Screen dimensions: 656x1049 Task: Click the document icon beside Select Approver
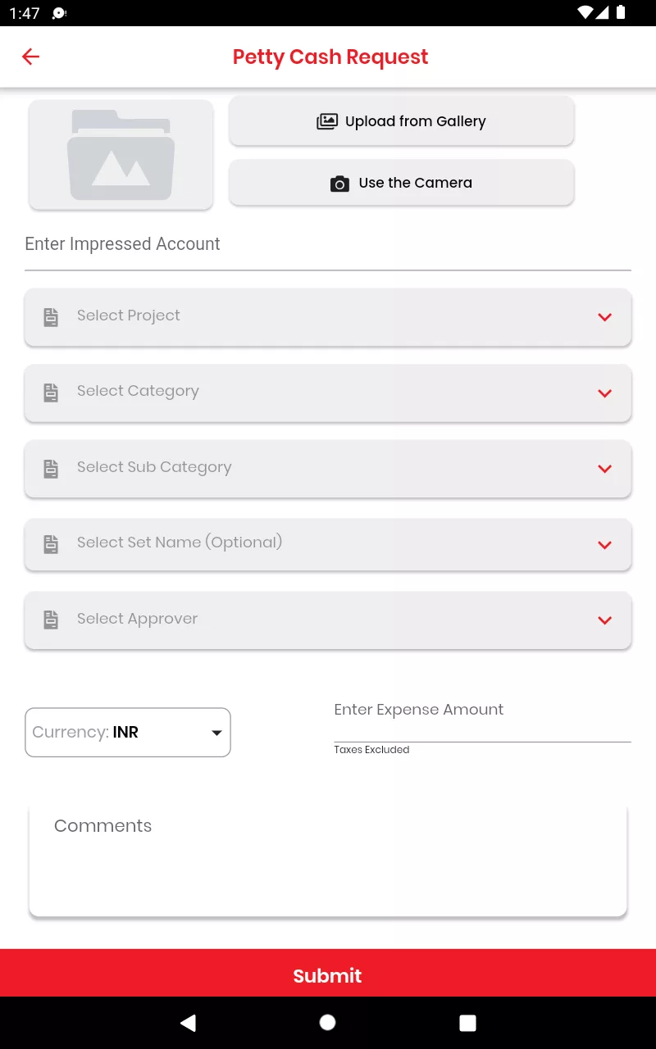pyautogui.click(x=51, y=620)
